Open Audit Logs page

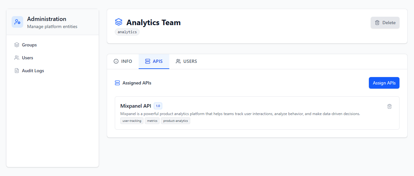[33, 71]
